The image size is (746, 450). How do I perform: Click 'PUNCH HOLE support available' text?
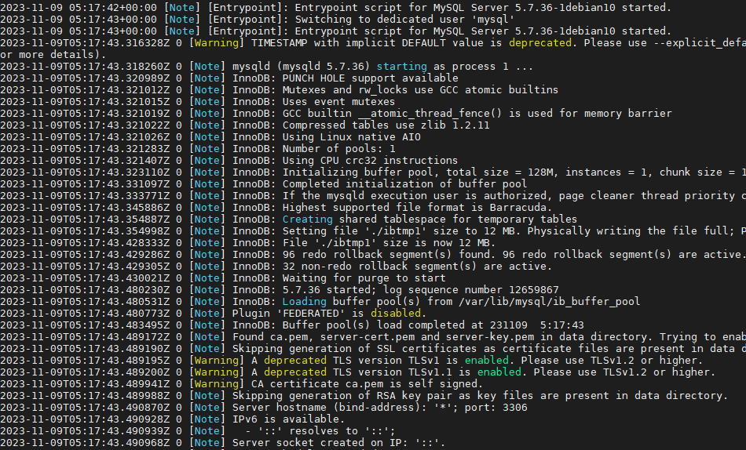[x=370, y=78]
